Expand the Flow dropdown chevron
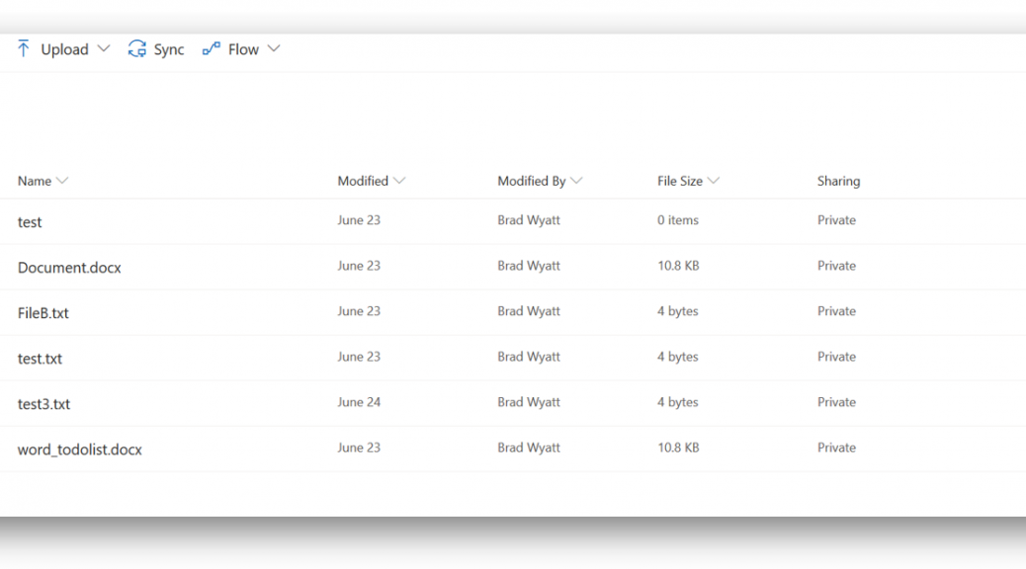This screenshot has height=569, width=1026. coord(274,49)
